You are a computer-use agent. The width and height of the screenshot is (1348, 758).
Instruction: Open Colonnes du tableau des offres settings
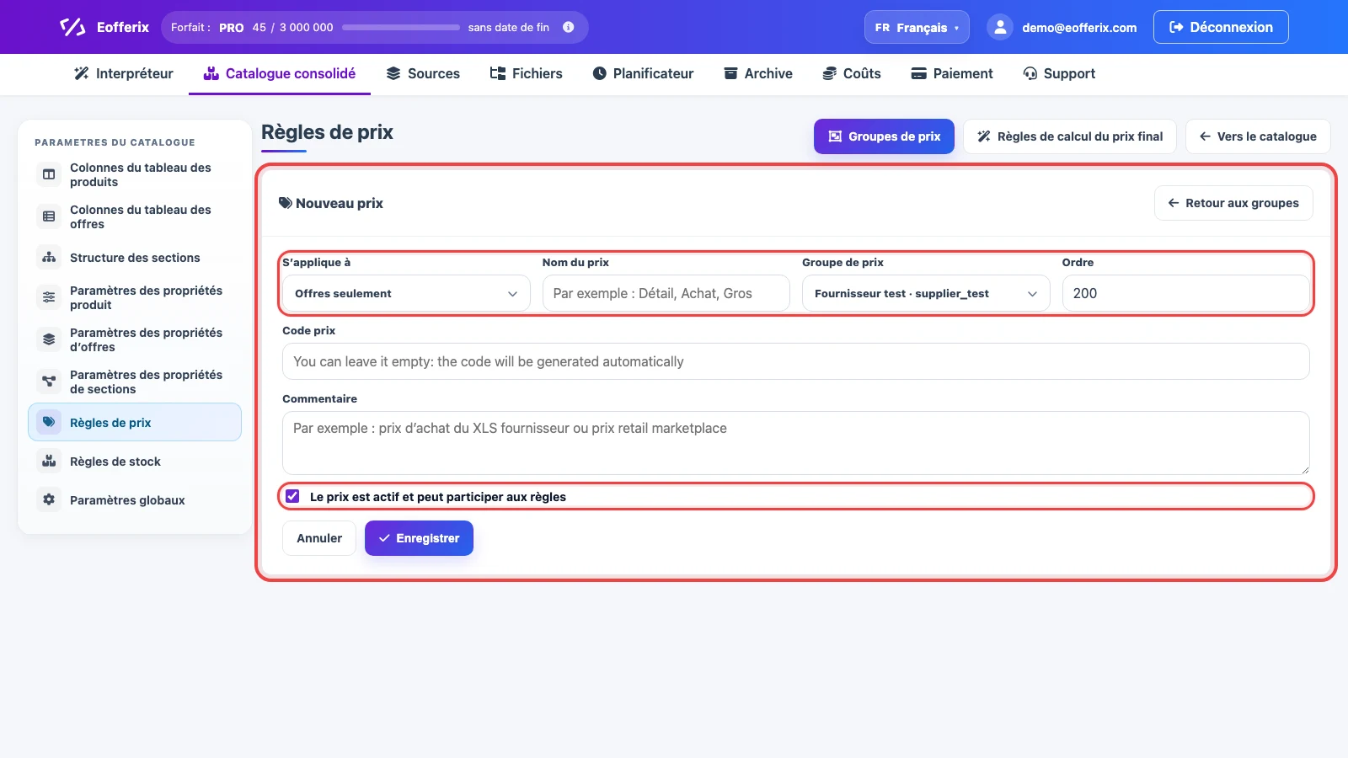tap(135, 216)
